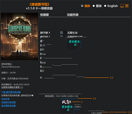Click the 其他说明 note text
Viewport: 132px width, 114px height.
point(62,96)
